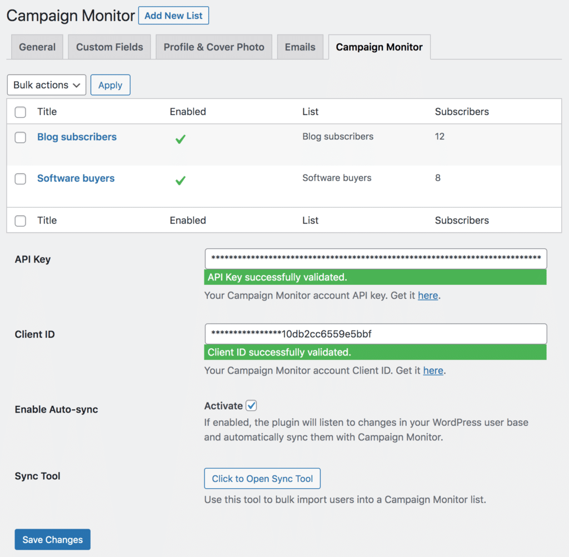The image size is (569, 557).
Task: Click the enabled checkmark for Blog subscribers
Action: [181, 139]
